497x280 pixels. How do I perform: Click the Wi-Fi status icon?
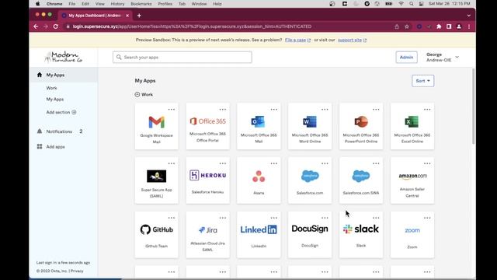coord(401,4)
